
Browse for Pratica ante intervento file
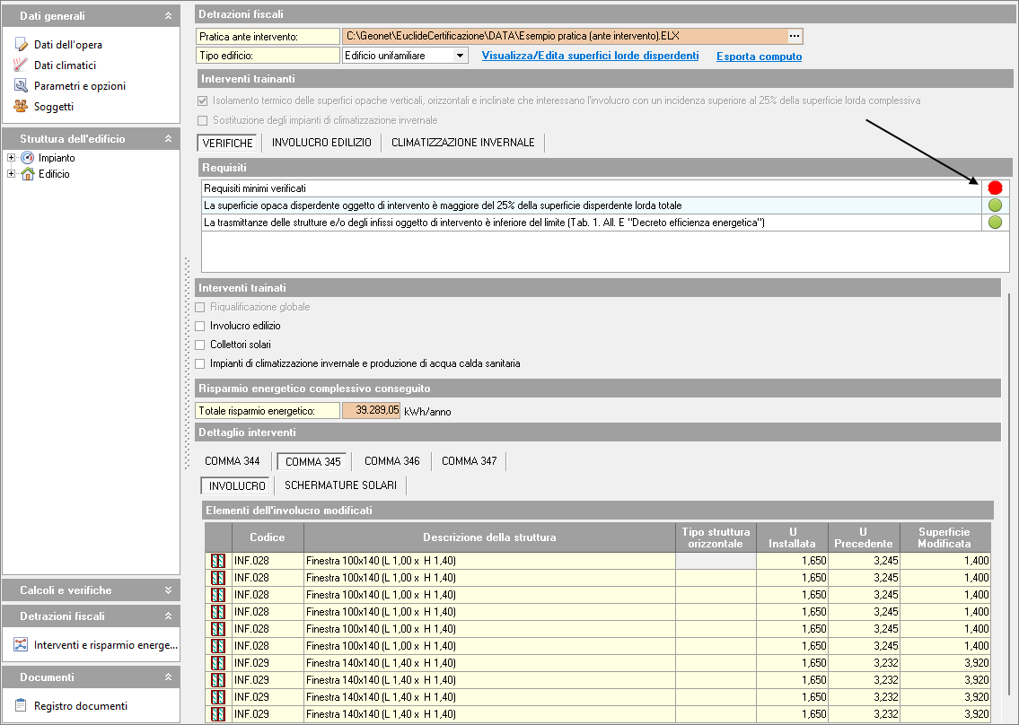[x=794, y=36]
